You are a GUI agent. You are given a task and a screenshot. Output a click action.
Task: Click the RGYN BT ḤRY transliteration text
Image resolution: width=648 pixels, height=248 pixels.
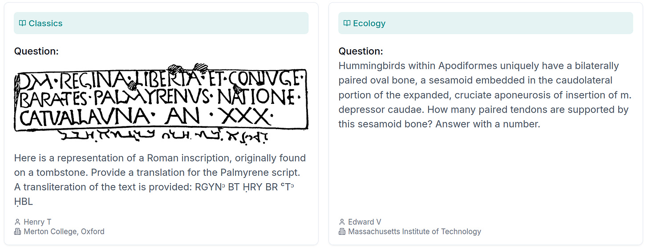coord(244,187)
